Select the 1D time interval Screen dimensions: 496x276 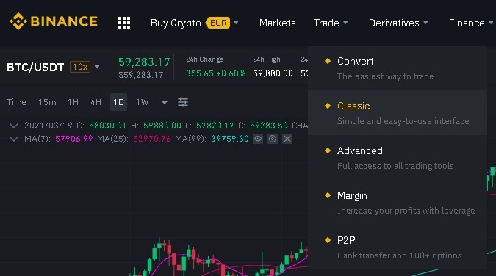118,102
